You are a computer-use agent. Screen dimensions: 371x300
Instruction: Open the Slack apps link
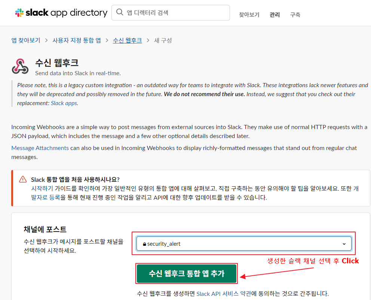coord(64,103)
